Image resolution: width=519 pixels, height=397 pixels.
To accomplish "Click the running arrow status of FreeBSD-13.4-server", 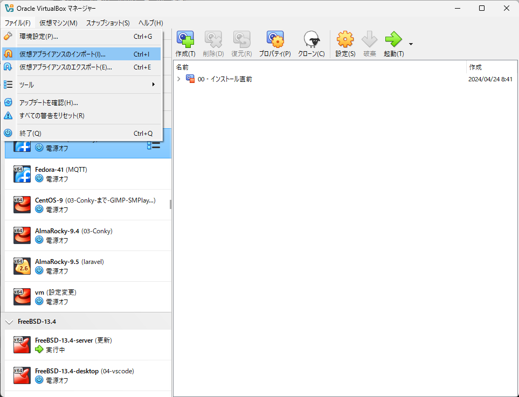I will (x=39, y=350).
